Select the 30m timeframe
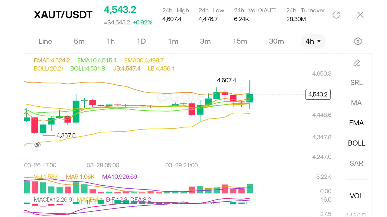The height and width of the screenshot is (217, 387). point(276,41)
